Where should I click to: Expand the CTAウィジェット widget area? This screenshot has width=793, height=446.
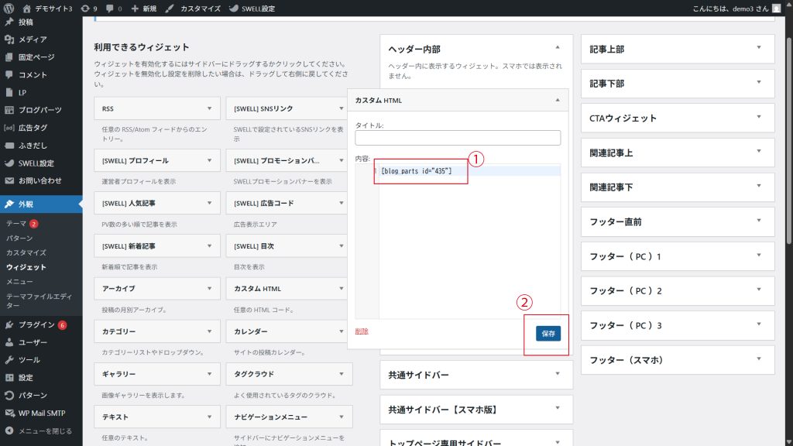pos(759,118)
